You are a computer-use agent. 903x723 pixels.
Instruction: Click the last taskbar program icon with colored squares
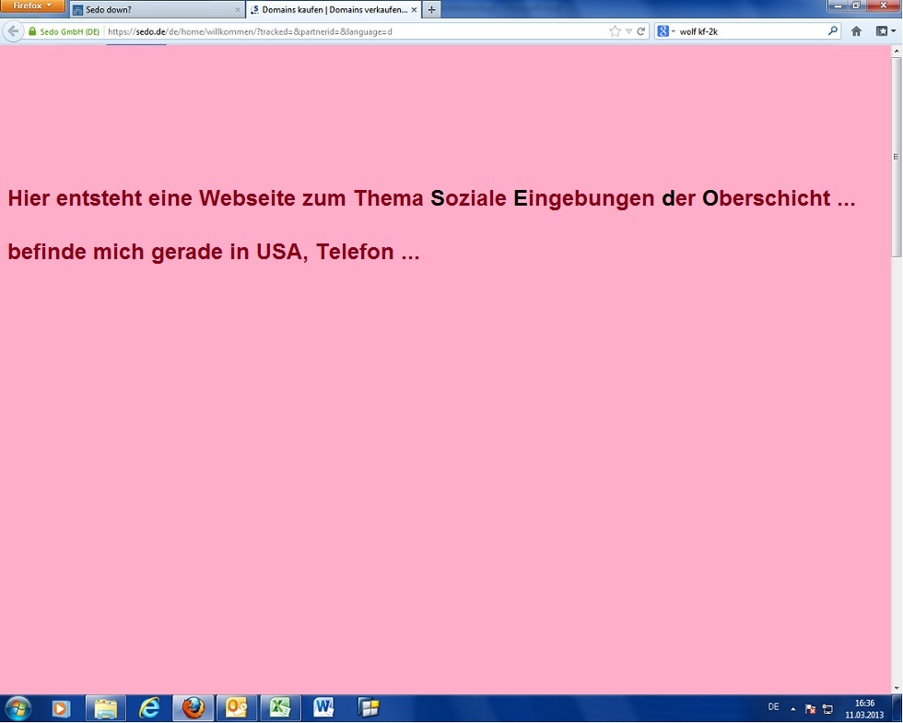click(x=368, y=708)
